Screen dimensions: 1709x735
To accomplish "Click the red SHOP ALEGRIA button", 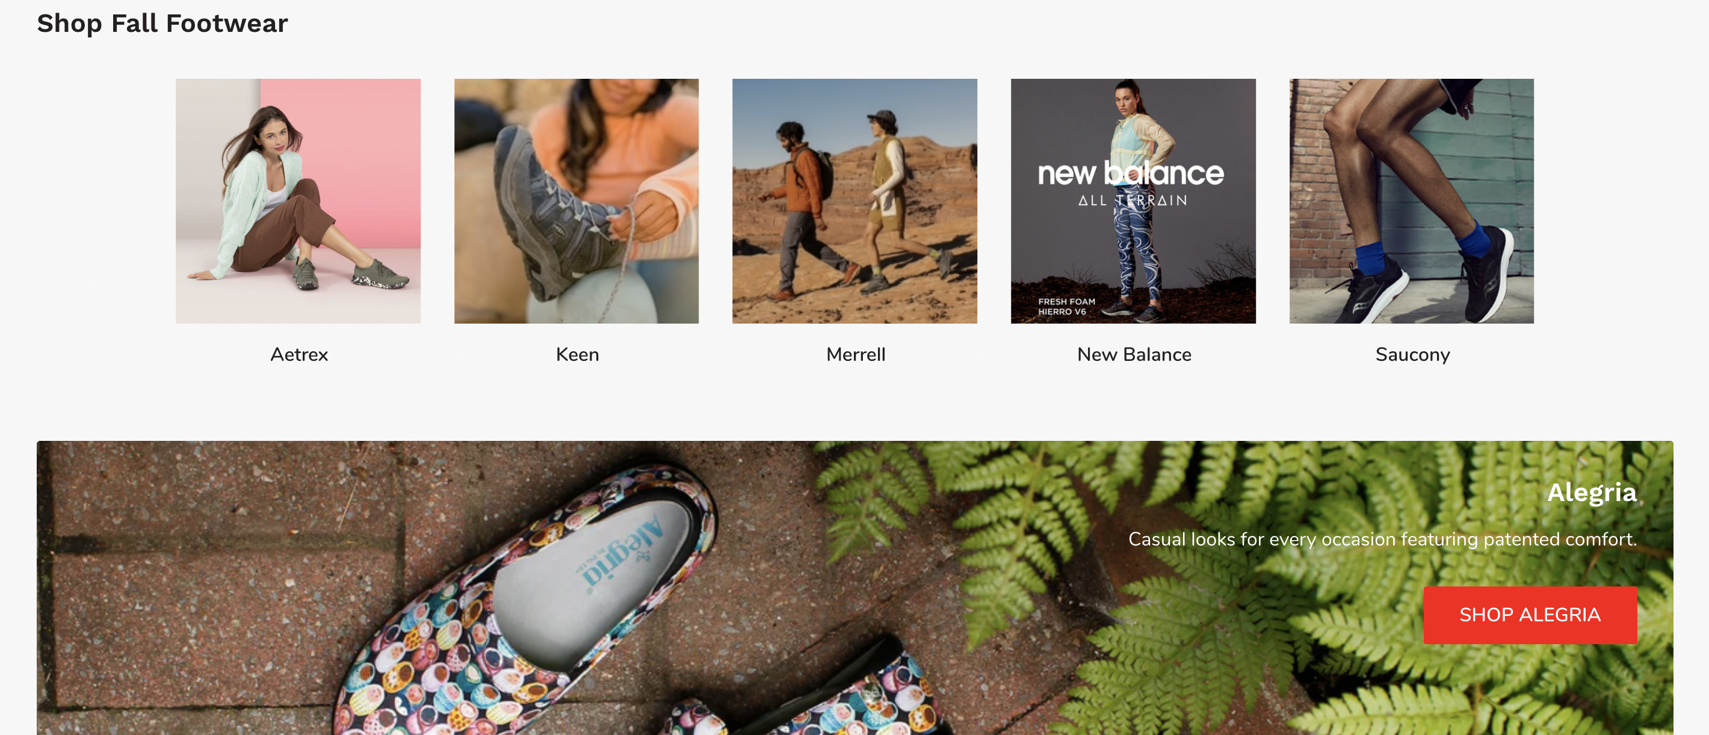I will [x=1530, y=615].
